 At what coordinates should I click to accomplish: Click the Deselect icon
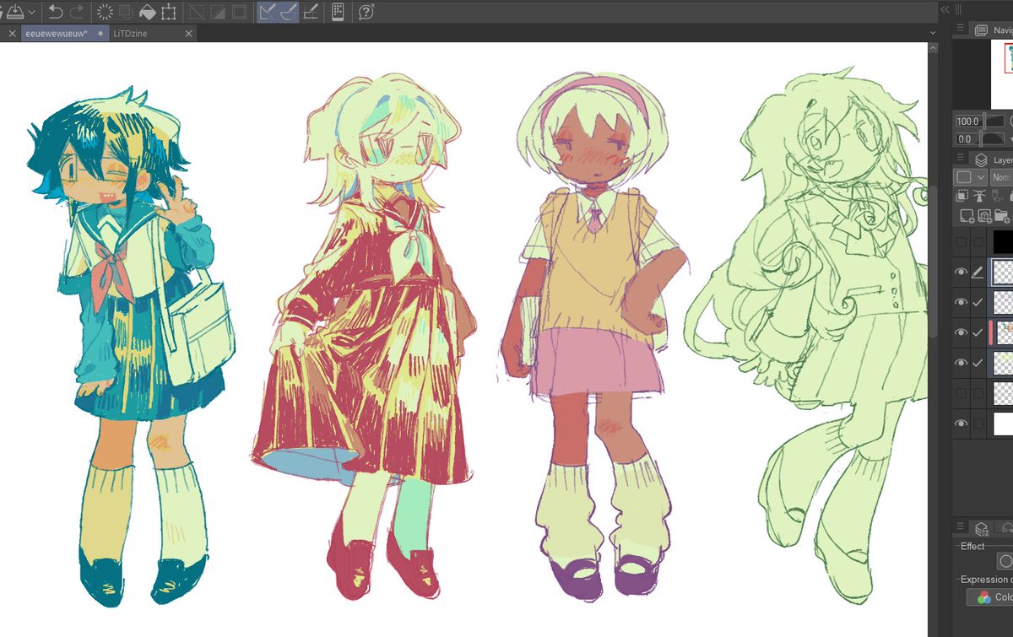[197, 12]
